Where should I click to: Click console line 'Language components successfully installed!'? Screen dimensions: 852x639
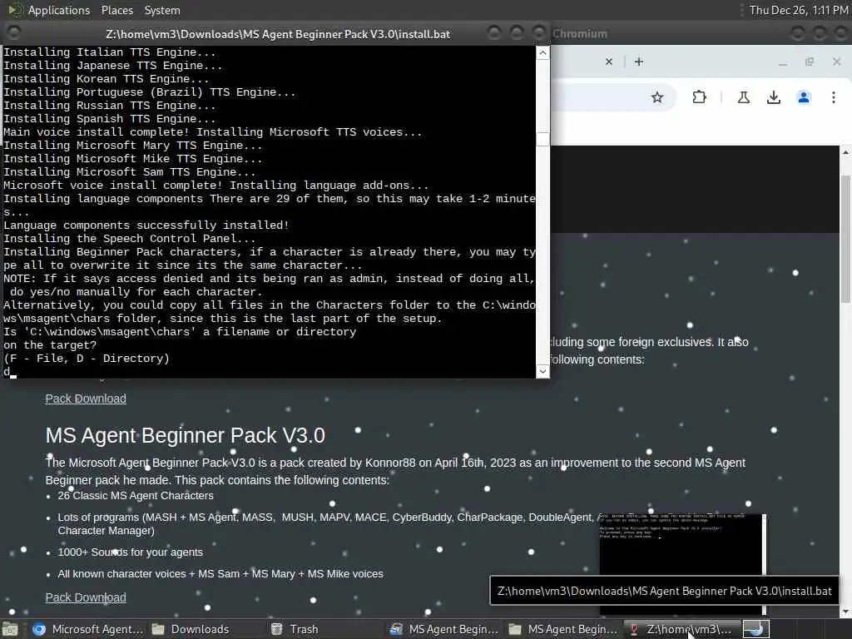point(146,225)
